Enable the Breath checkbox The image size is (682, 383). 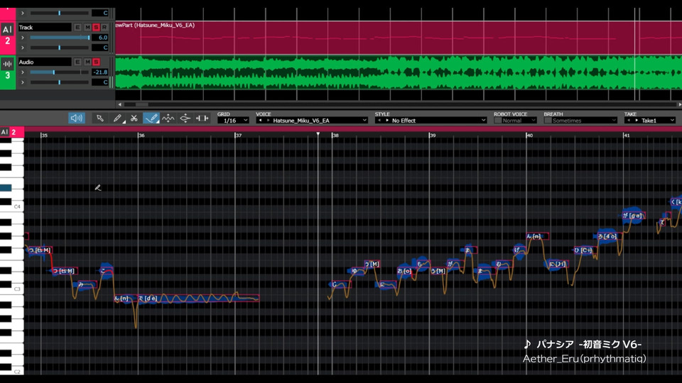[547, 121]
